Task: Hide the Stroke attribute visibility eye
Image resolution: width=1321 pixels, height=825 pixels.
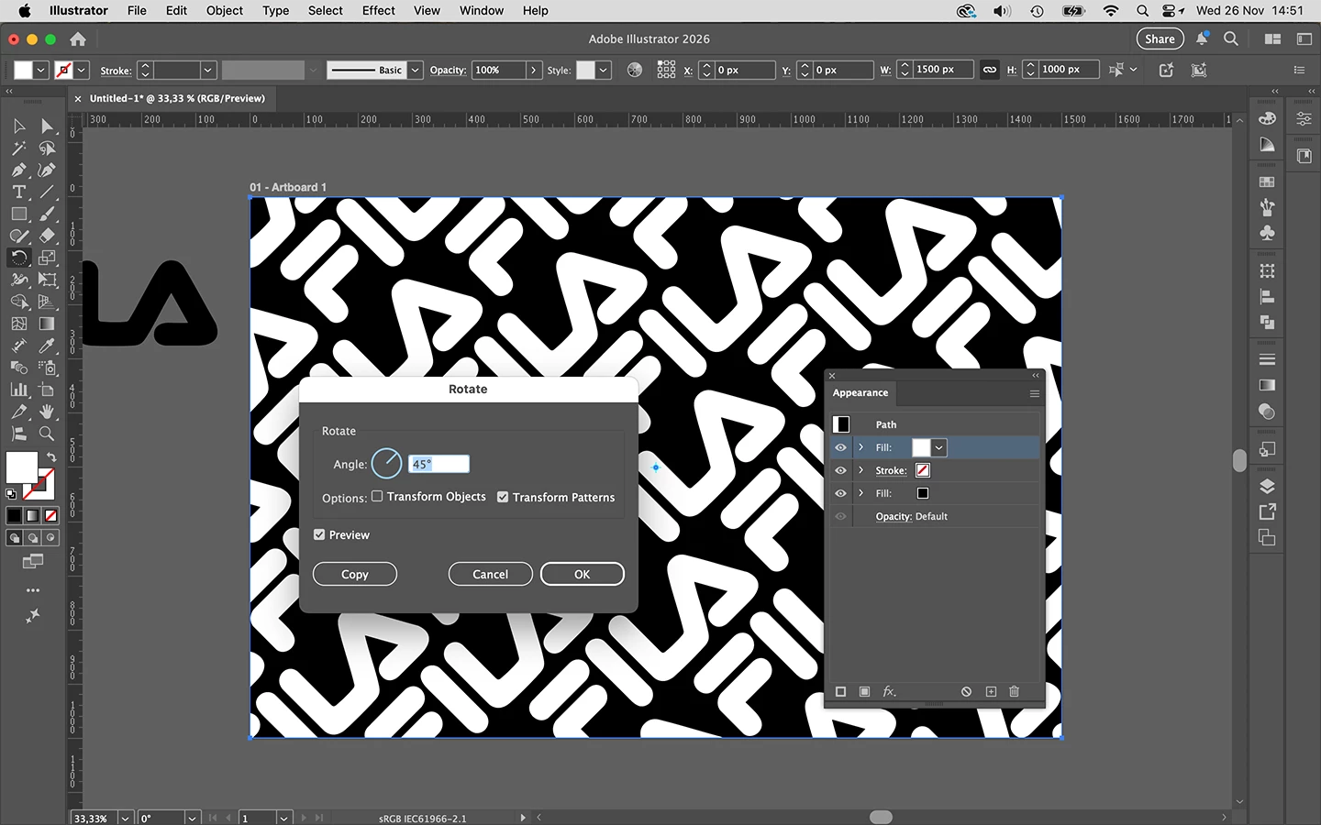Action: (840, 470)
